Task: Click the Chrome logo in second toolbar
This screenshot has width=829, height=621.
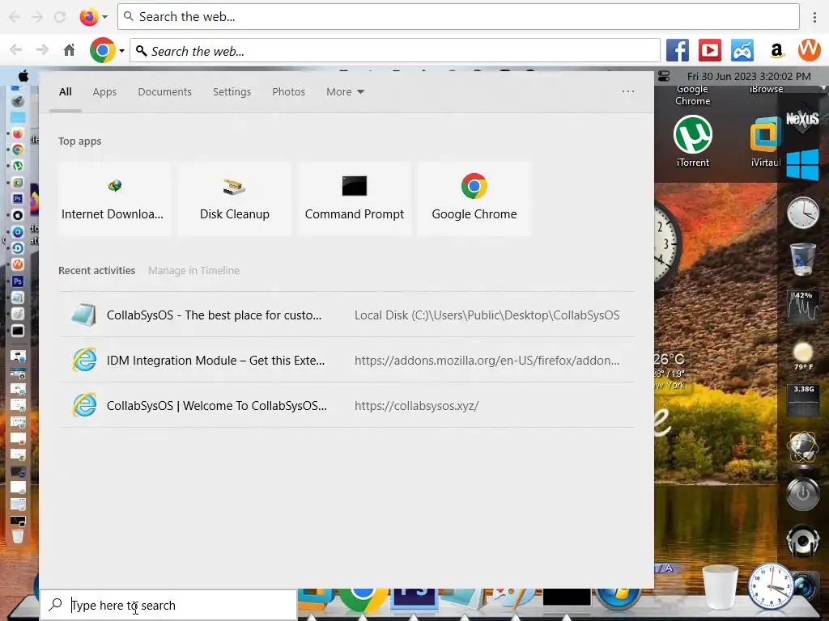Action: pos(103,51)
